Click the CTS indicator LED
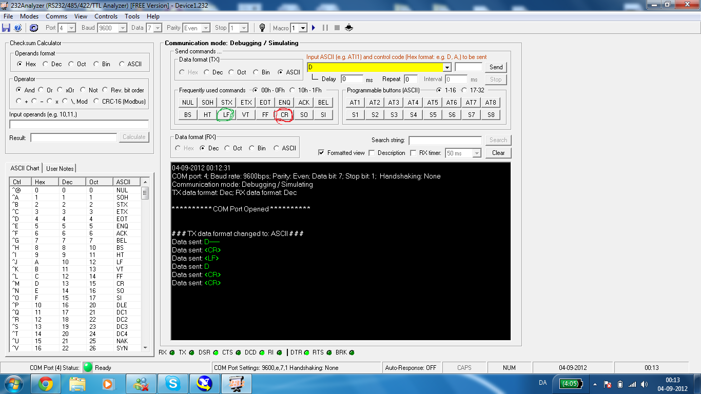Viewport: 701px width, 394px height. tap(238, 353)
